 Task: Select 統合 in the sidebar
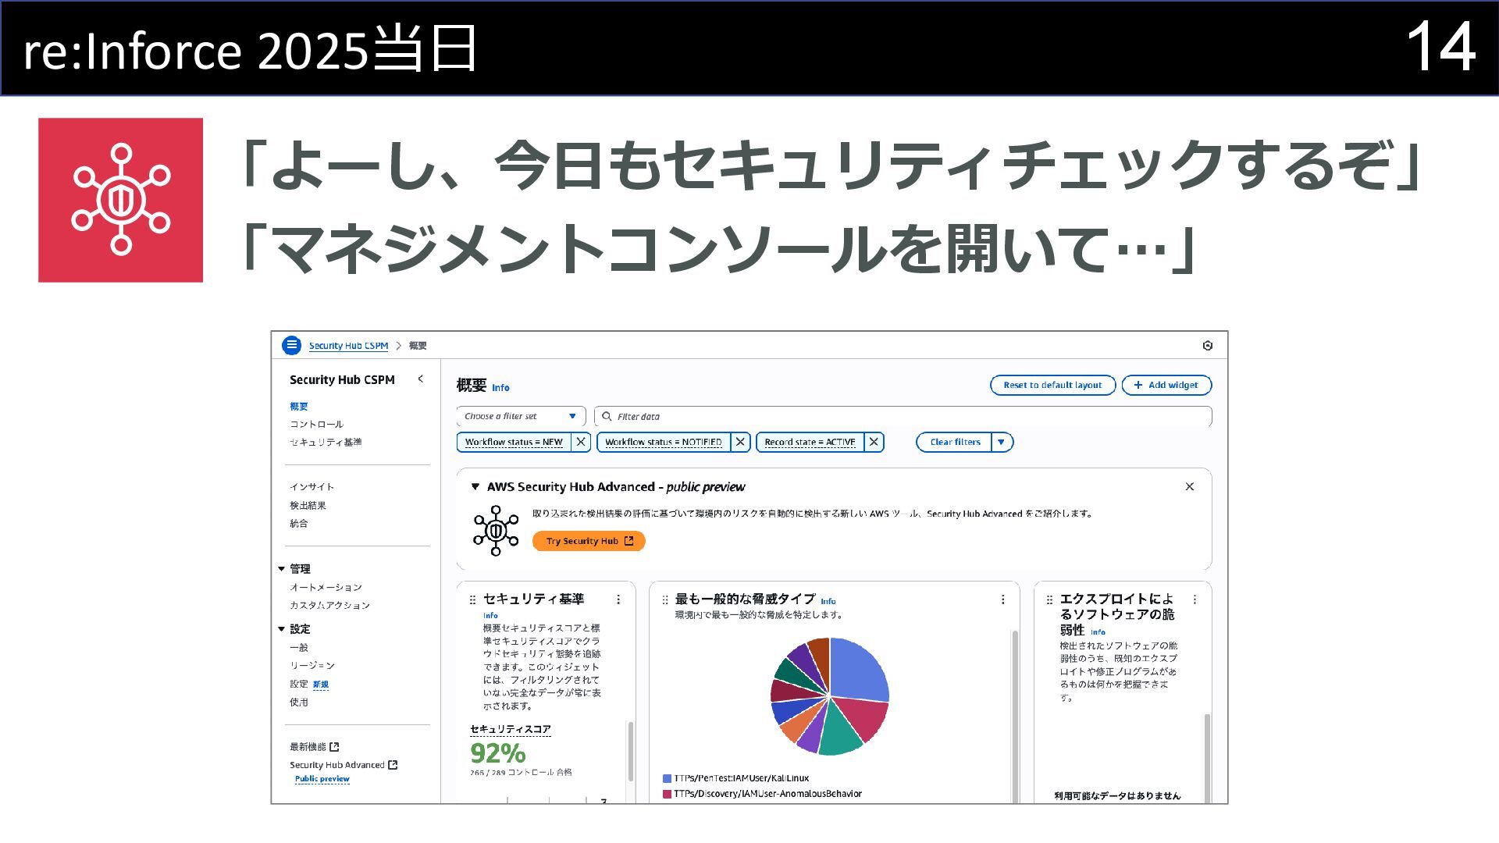pyautogui.click(x=299, y=523)
